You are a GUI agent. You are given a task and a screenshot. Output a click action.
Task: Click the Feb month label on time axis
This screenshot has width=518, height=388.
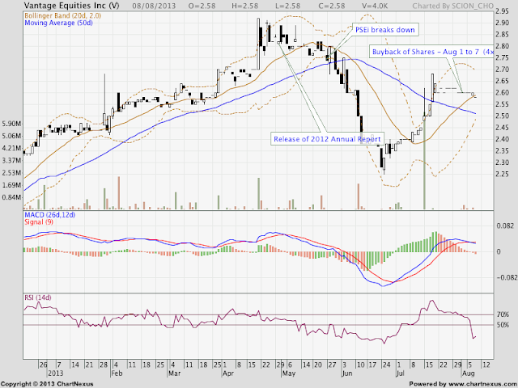coord(117,373)
